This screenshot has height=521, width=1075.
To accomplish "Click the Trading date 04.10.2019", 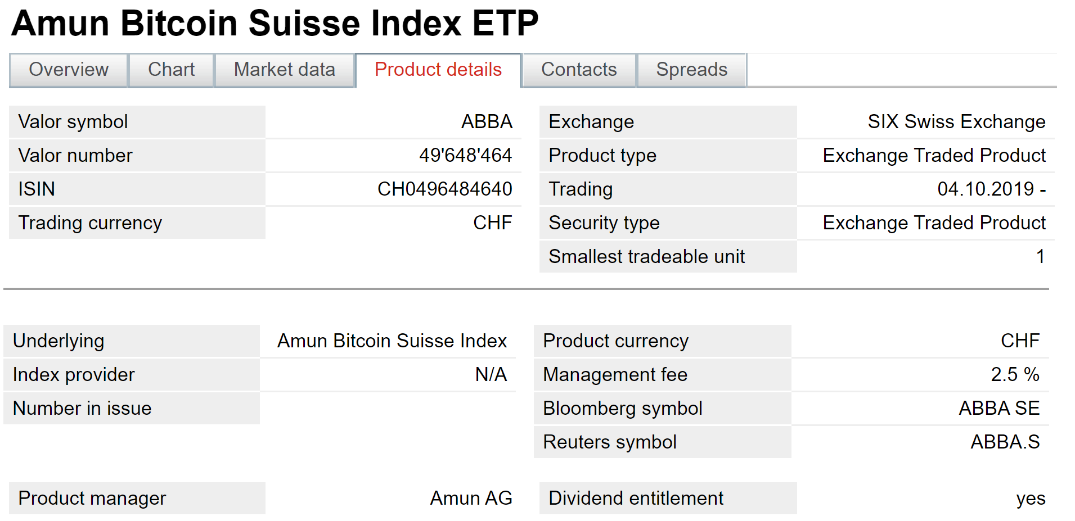I will click(986, 189).
